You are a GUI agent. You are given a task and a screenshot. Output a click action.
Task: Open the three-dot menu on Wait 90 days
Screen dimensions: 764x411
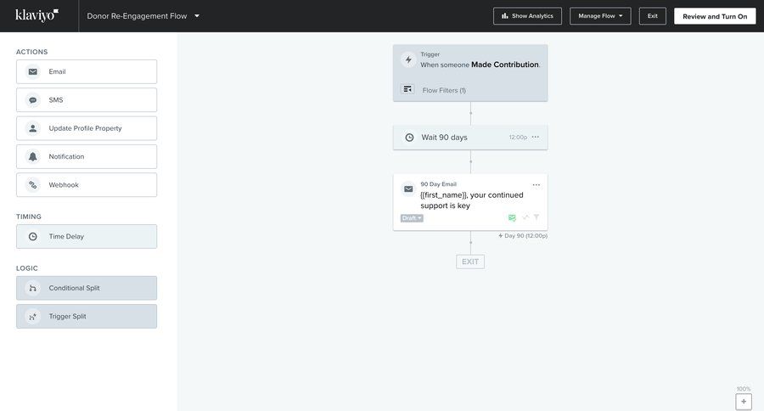click(x=536, y=137)
